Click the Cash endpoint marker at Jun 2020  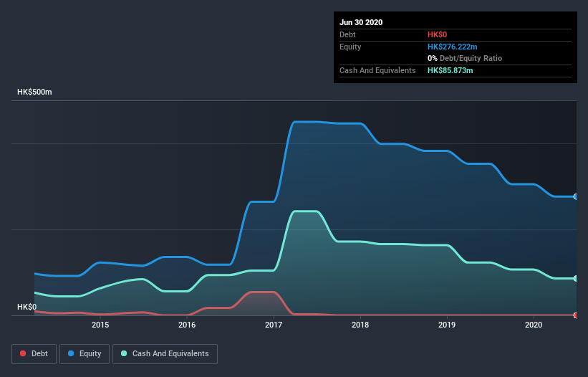(x=576, y=278)
